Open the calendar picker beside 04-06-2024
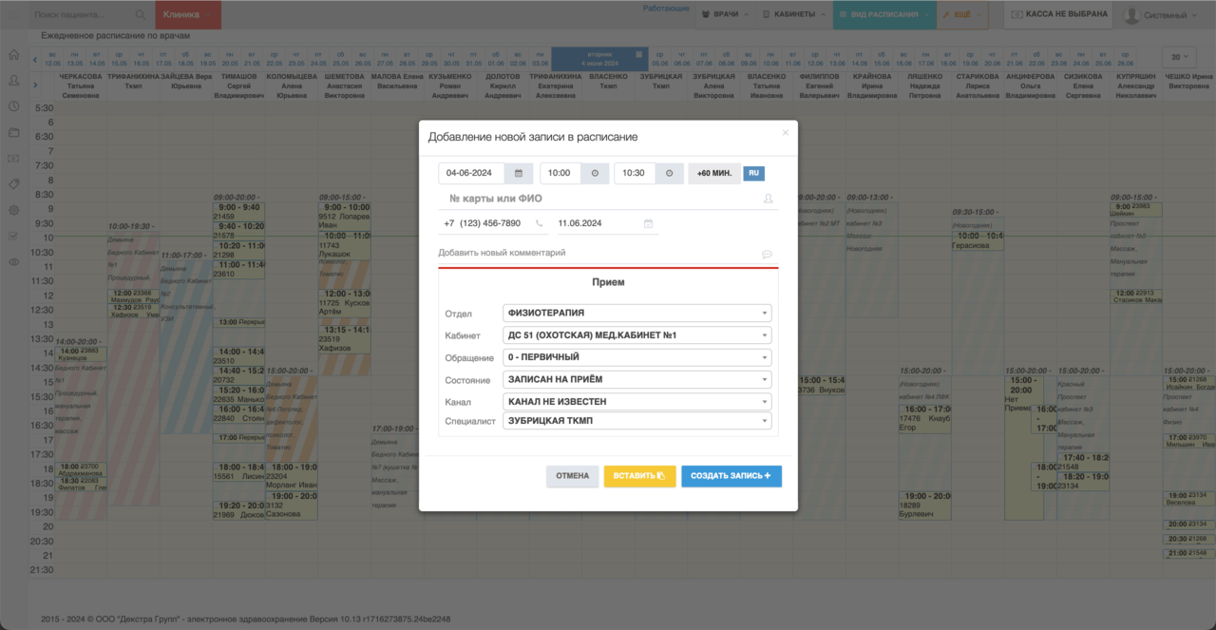The image size is (1216, 630). click(x=518, y=173)
